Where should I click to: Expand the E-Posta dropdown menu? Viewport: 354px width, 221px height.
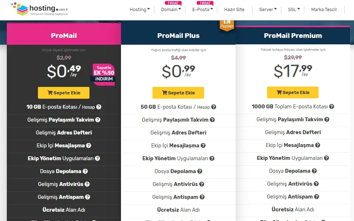(x=202, y=10)
